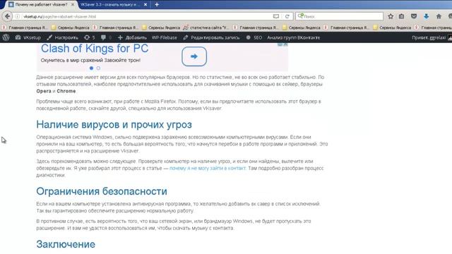Click 'Анализ групп ВКонтакте' menu item

point(294,37)
